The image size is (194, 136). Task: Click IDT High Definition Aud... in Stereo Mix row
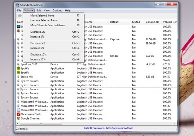(92, 76)
